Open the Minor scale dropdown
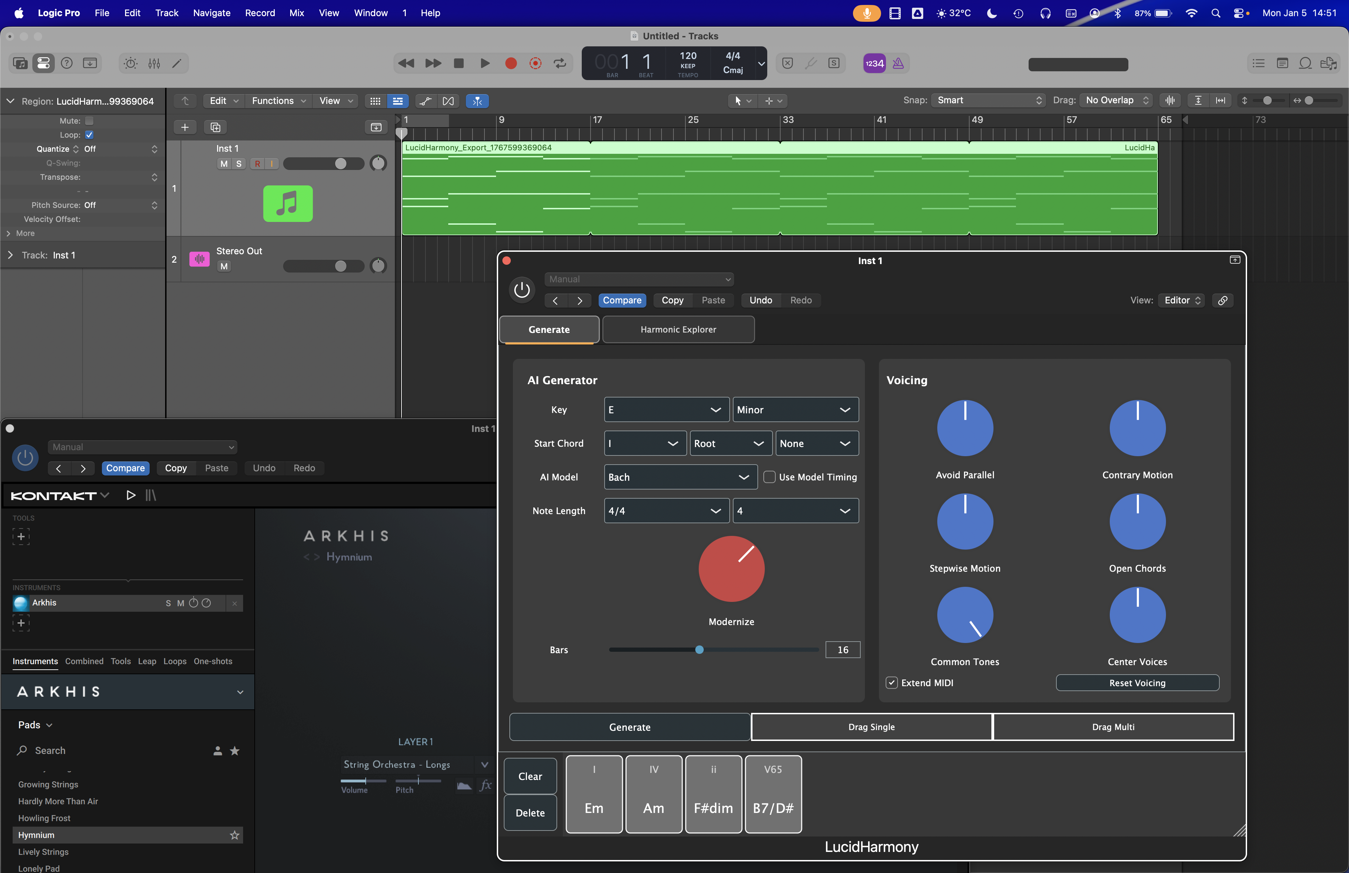 [x=796, y=409]
